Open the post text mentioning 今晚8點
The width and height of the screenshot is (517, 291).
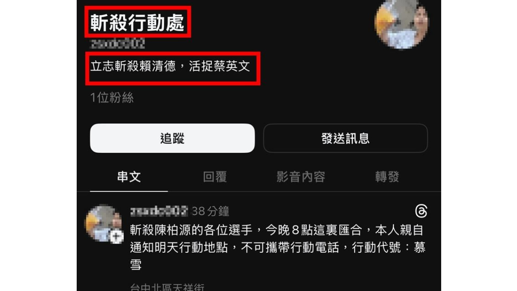[x=278, y=248]
